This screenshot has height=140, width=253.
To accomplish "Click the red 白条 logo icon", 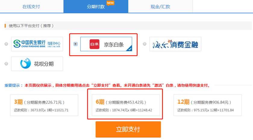I will point(95,44).
